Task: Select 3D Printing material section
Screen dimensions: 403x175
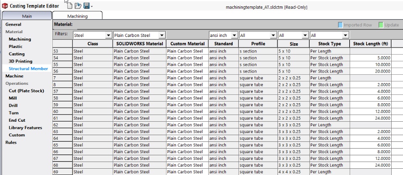Action: (x=21, y=61)
